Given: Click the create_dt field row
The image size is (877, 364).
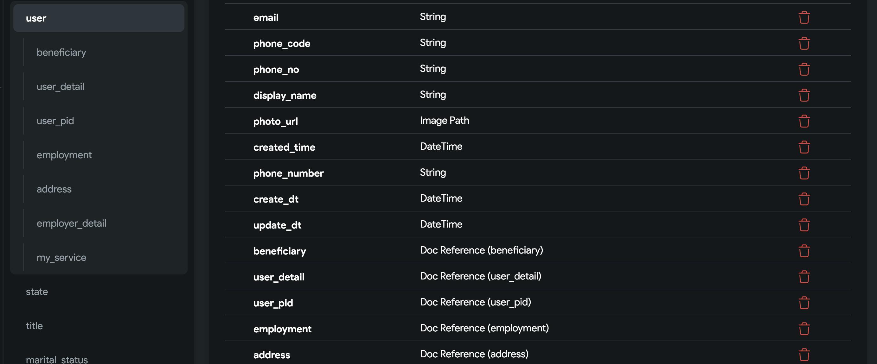Looking at the screenshot, I should click(x=538, y=199).
